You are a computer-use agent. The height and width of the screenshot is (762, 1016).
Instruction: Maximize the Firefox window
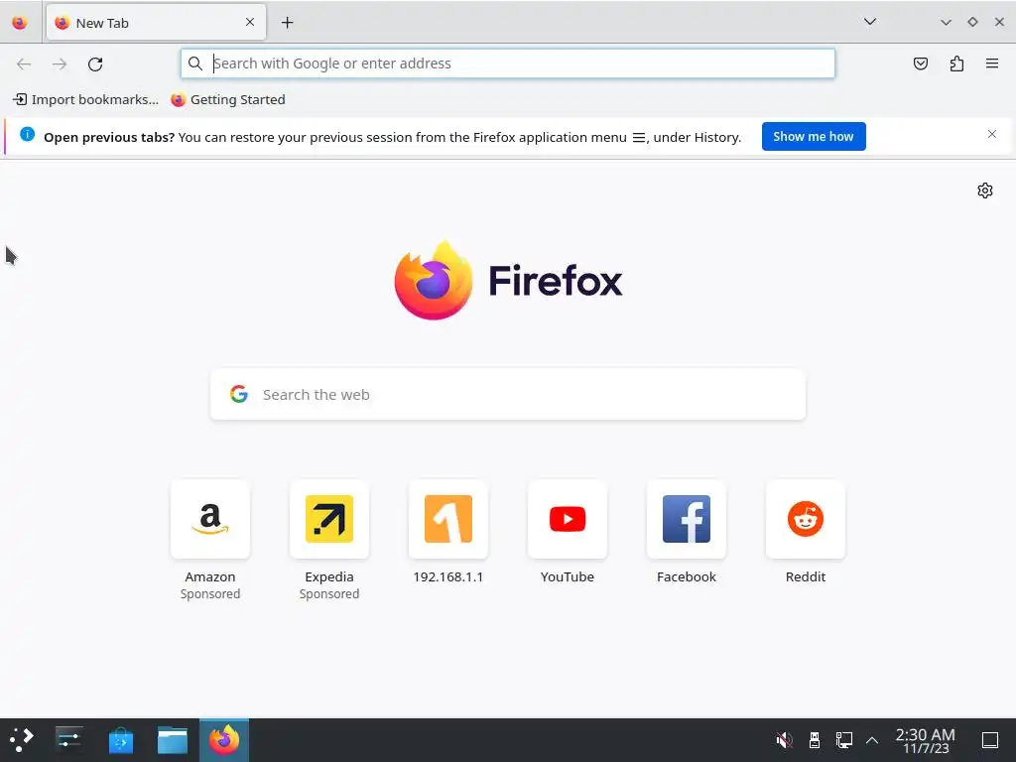point(972,22)
